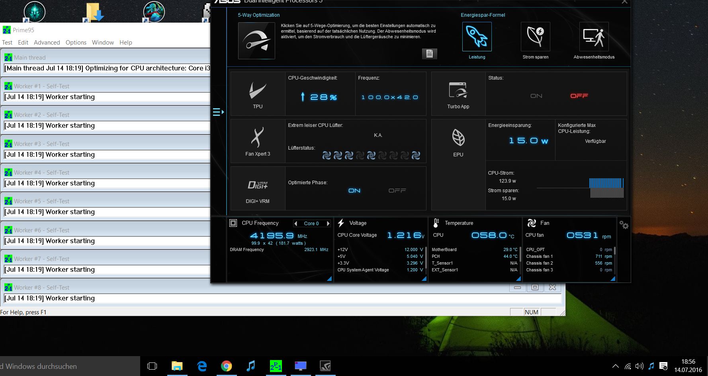Open Task View on the taskbar
This screenshot has width=708, height=376.
pyautogui.click(x=152, y=366)
